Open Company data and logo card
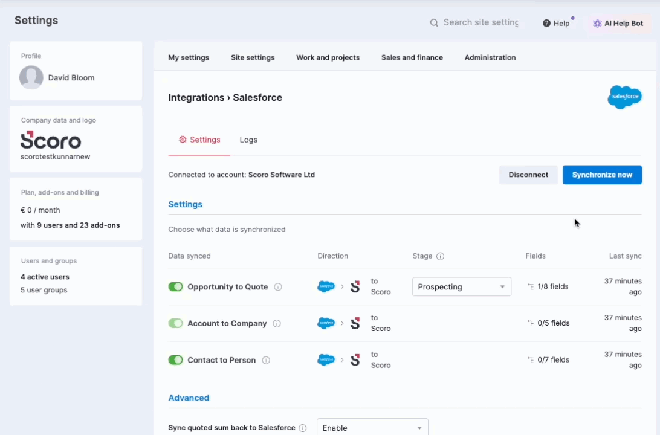Viewport: 660px width, 435px height. (76, 139)
